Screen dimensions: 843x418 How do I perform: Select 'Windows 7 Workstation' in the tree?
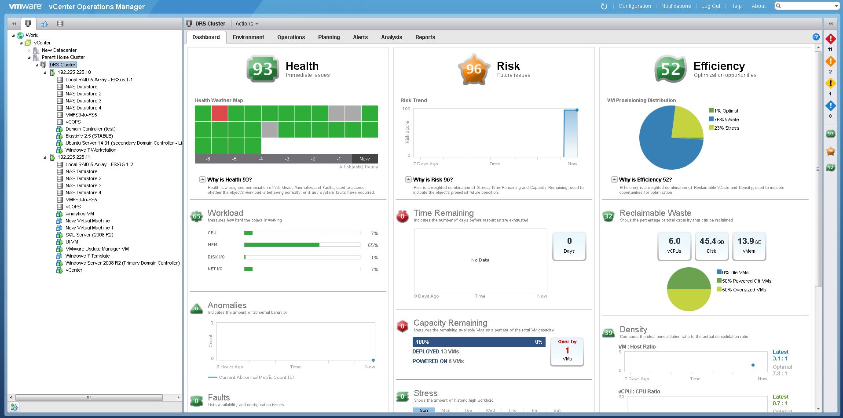(x=91, y=150)
